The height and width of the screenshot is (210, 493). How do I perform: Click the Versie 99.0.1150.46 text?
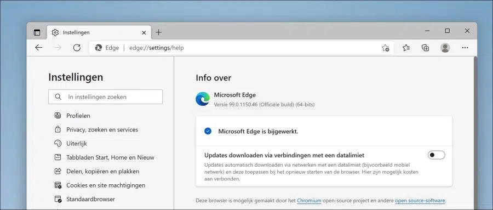[x=264, y=105]
